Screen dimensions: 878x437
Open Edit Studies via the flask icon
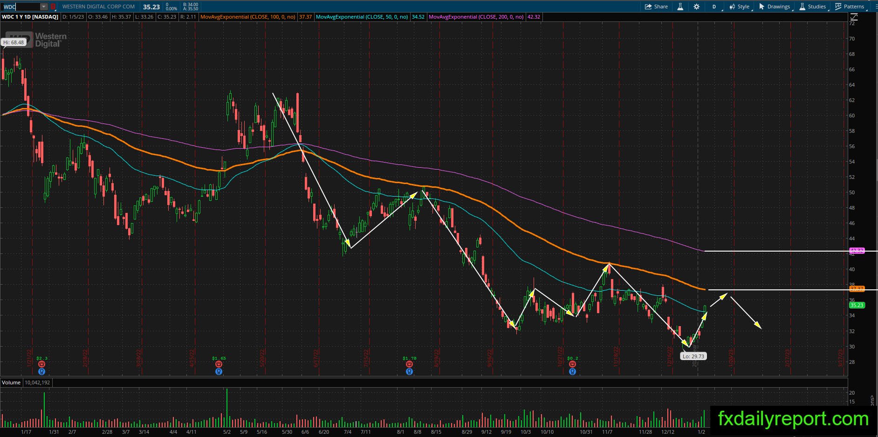point(680,7)
